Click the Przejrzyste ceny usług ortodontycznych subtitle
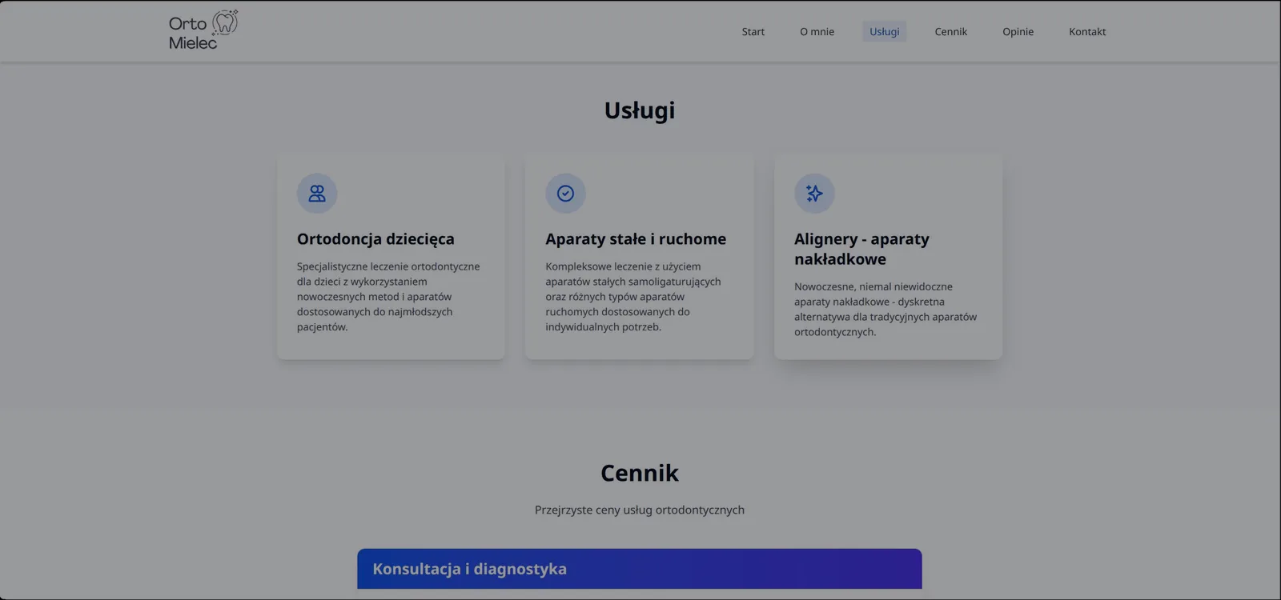Screen dimensions: 1281x600 tap(640, 510)
